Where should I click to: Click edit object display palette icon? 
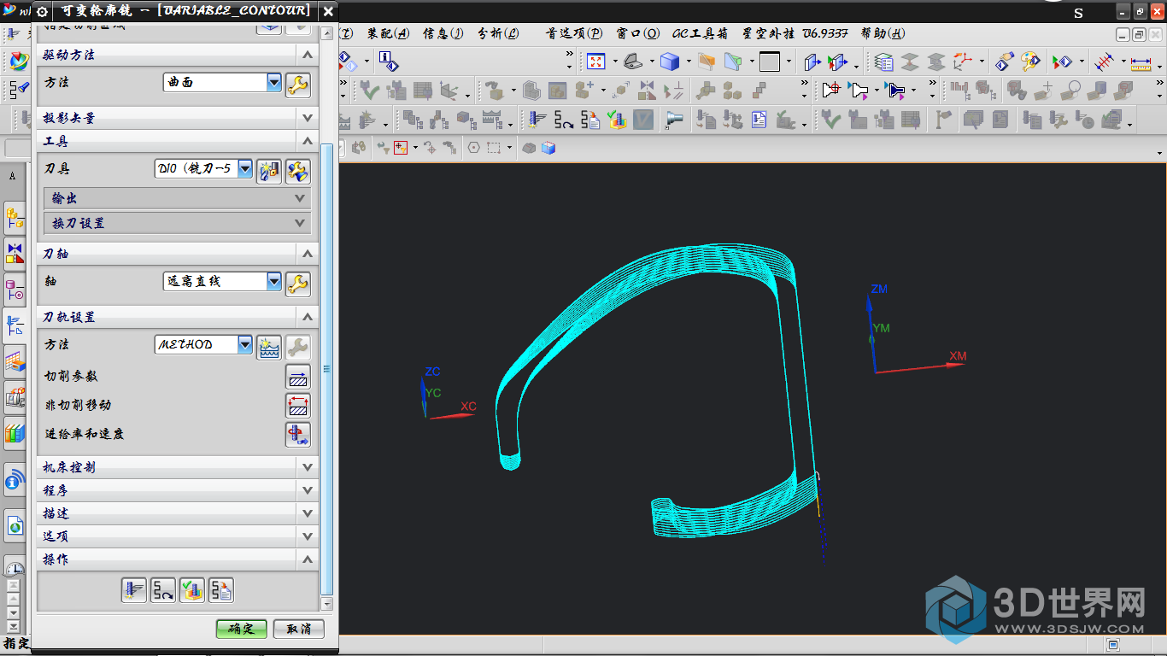click(1032, 61)
